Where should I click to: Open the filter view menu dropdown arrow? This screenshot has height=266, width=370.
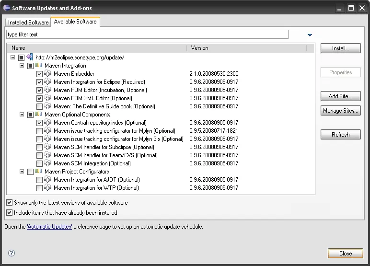tap(310, 35)
